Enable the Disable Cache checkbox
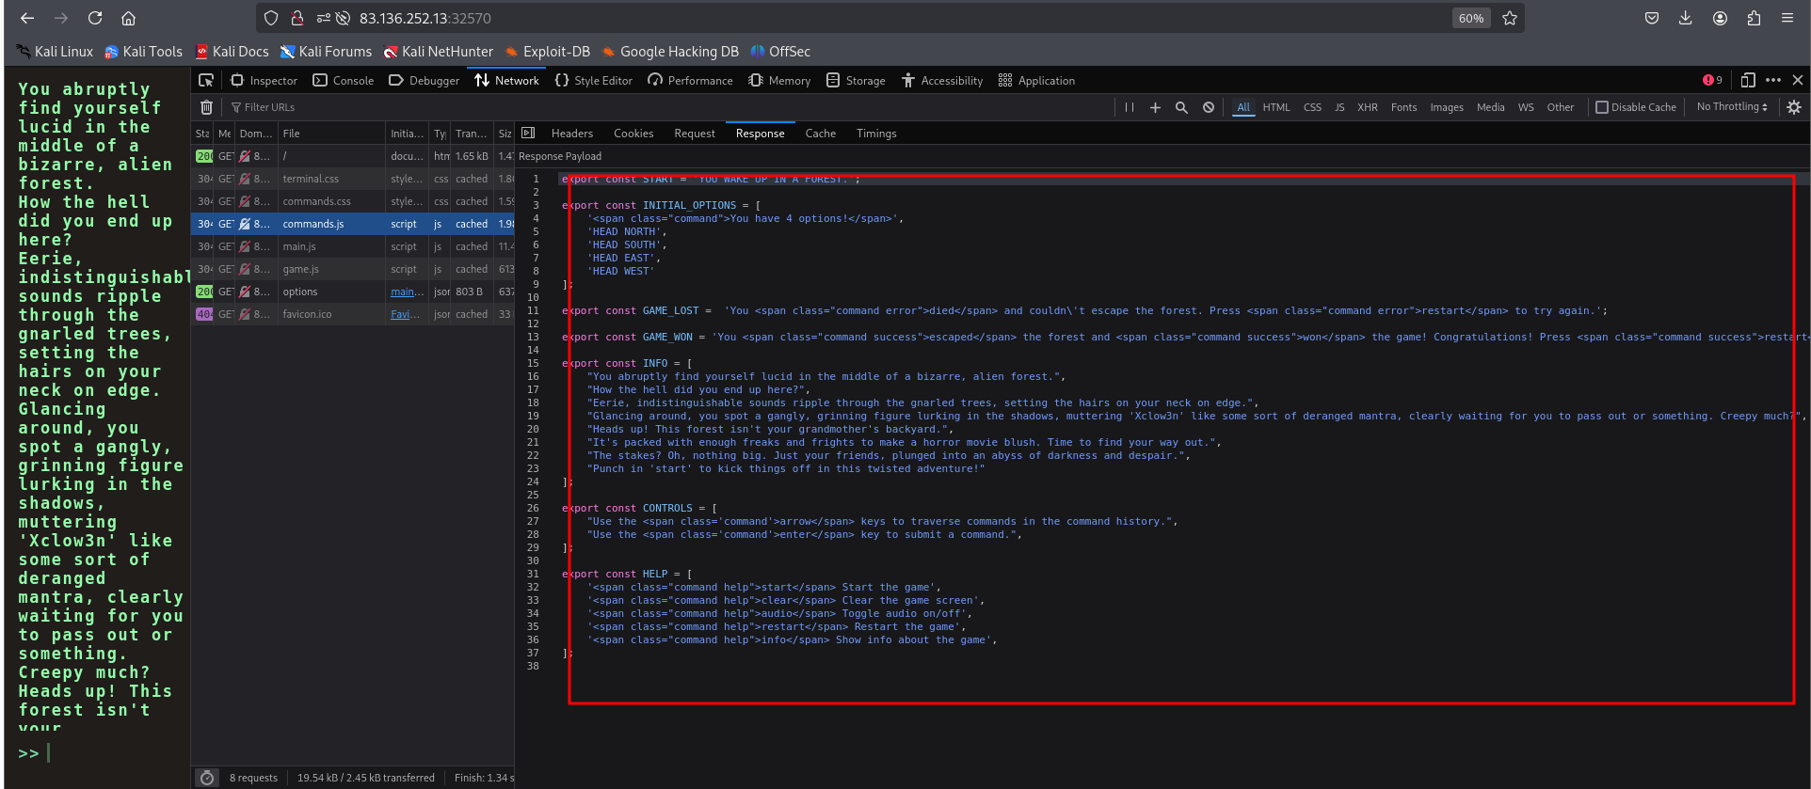 pyautogui.click(x=1602, y=107)
